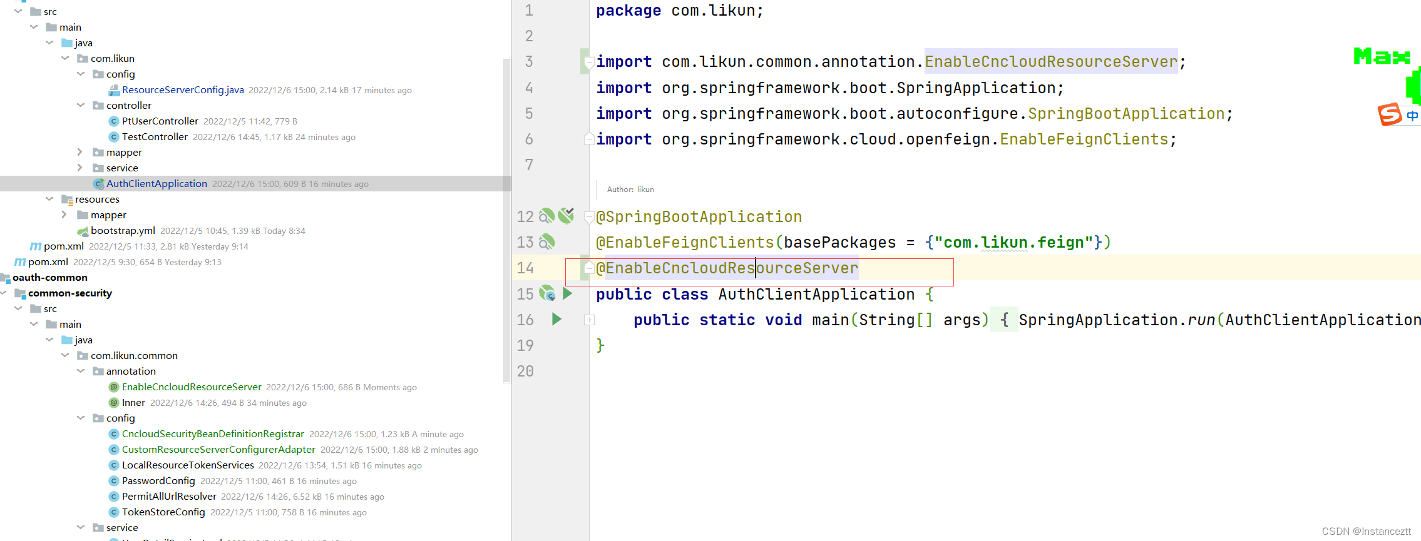Select AuthClientApplication in the project tree
This screenshot has width=1421, height=541.
156,183
